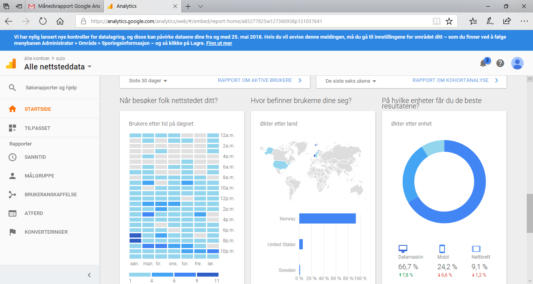Click the page vertical scrollbar thumb
This screenshot has height=284, width=533.
(529, 213)
